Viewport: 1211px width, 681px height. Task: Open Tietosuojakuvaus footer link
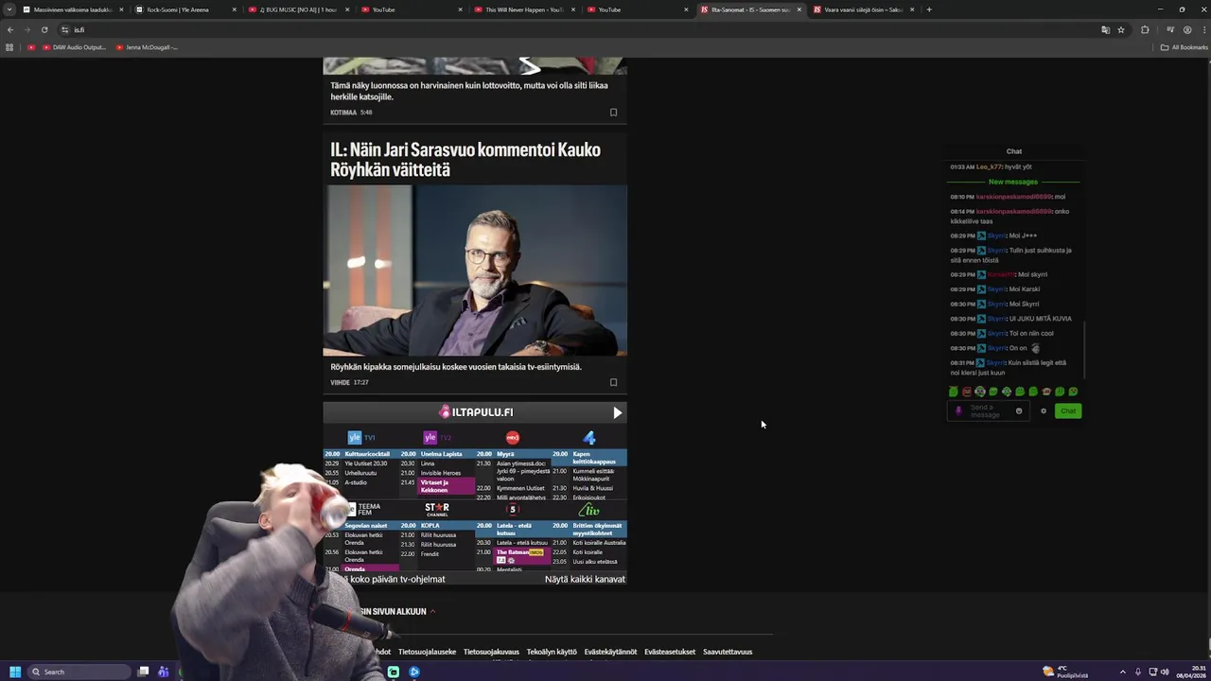[491, 652]
